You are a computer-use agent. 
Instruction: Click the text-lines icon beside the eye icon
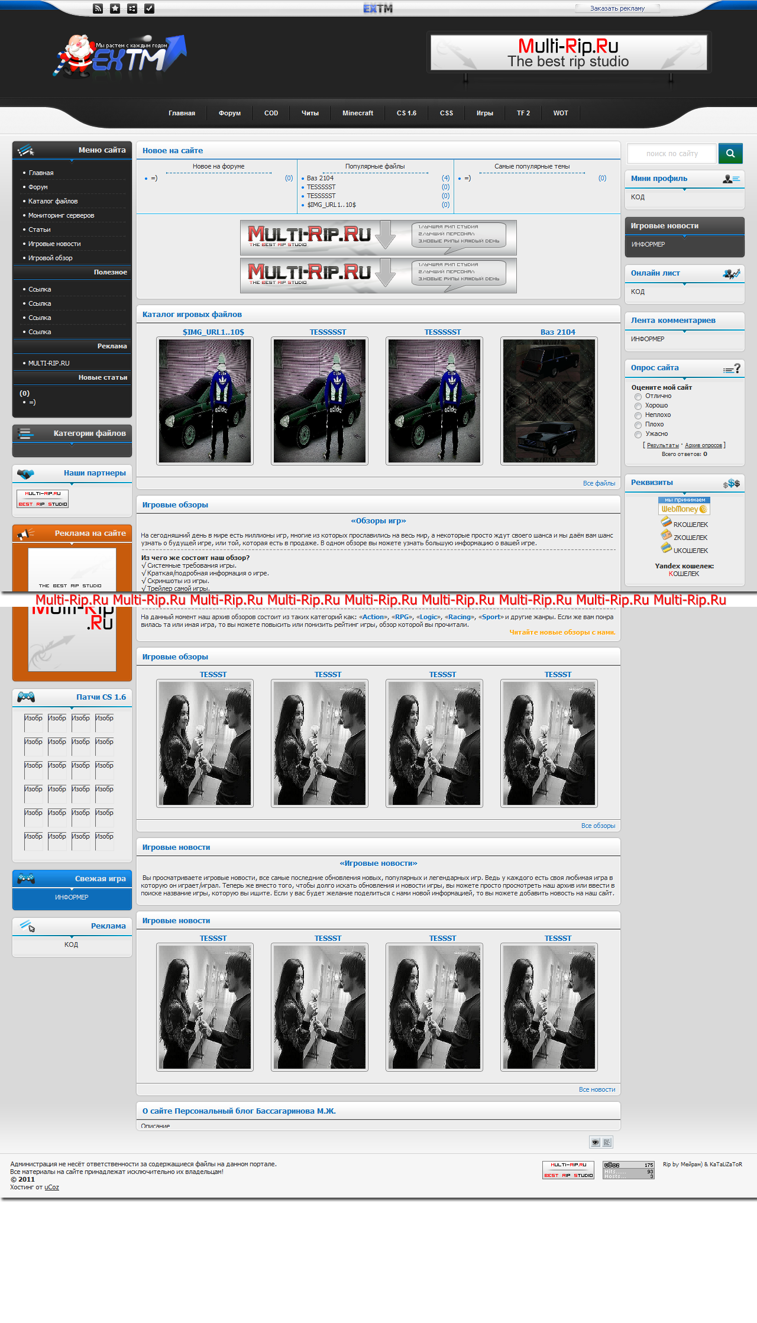(x=607, y=1142)
